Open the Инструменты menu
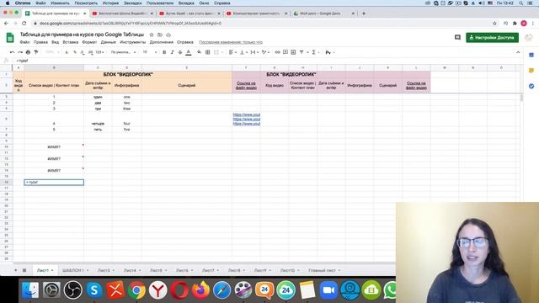The height and width of the screenshot is (303, 539). pyautogui.click(x=133, y=42)
